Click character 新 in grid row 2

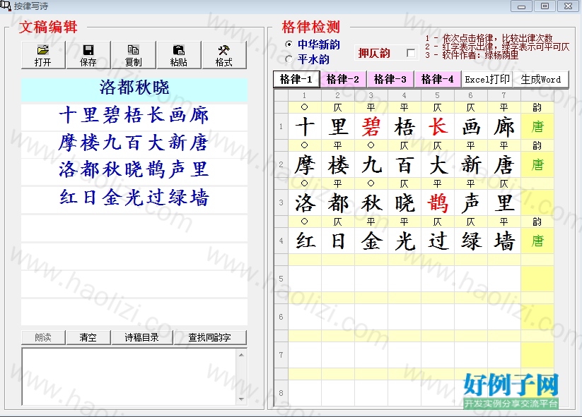click(471, 165)
